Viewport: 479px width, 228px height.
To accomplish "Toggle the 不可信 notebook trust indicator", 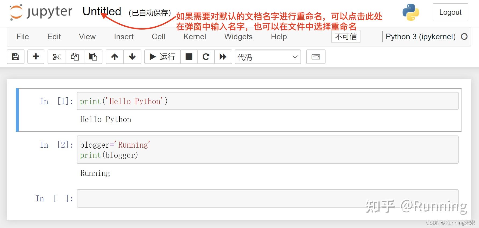I will coord(346,37).
